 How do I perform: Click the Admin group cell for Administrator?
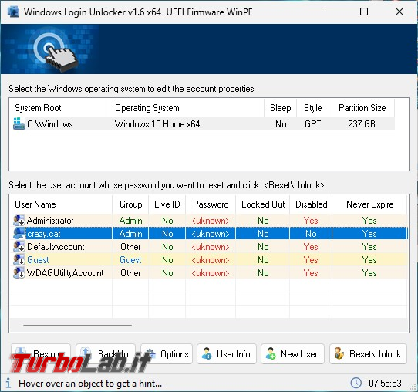pos(130,221)
